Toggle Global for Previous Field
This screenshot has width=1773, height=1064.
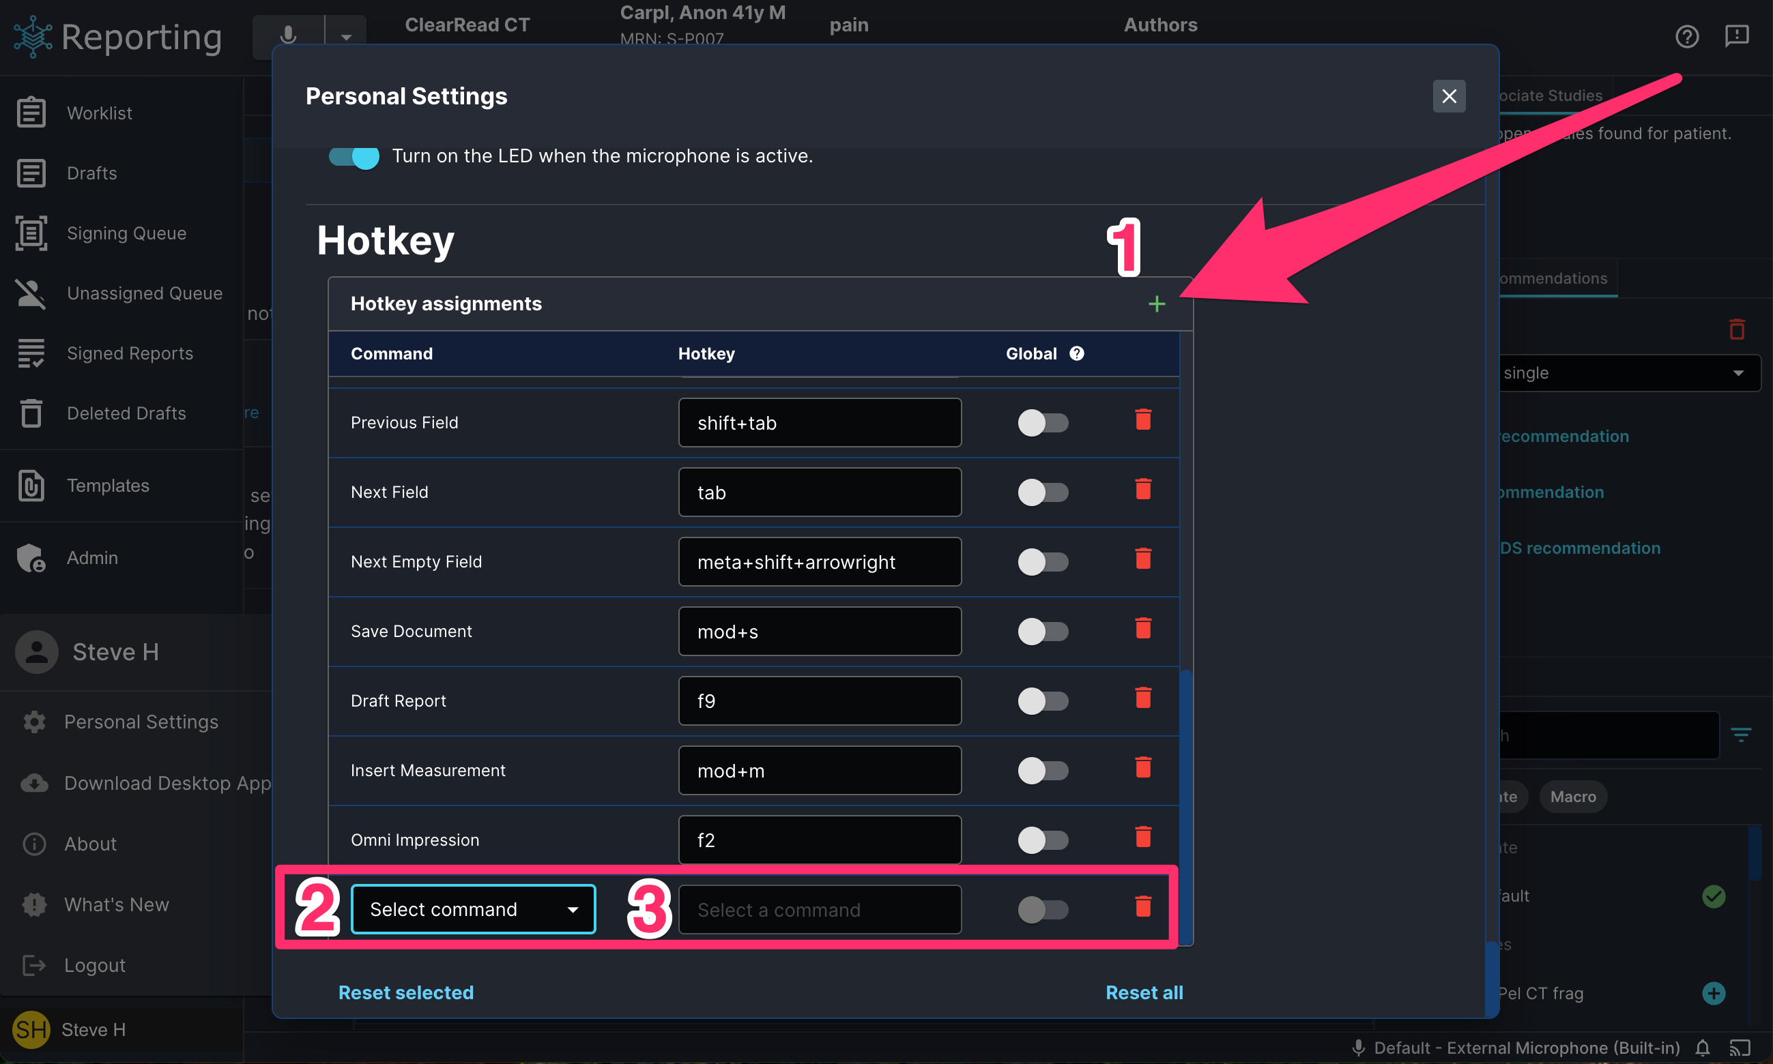pyautogui.click(x=1043, y=422)
